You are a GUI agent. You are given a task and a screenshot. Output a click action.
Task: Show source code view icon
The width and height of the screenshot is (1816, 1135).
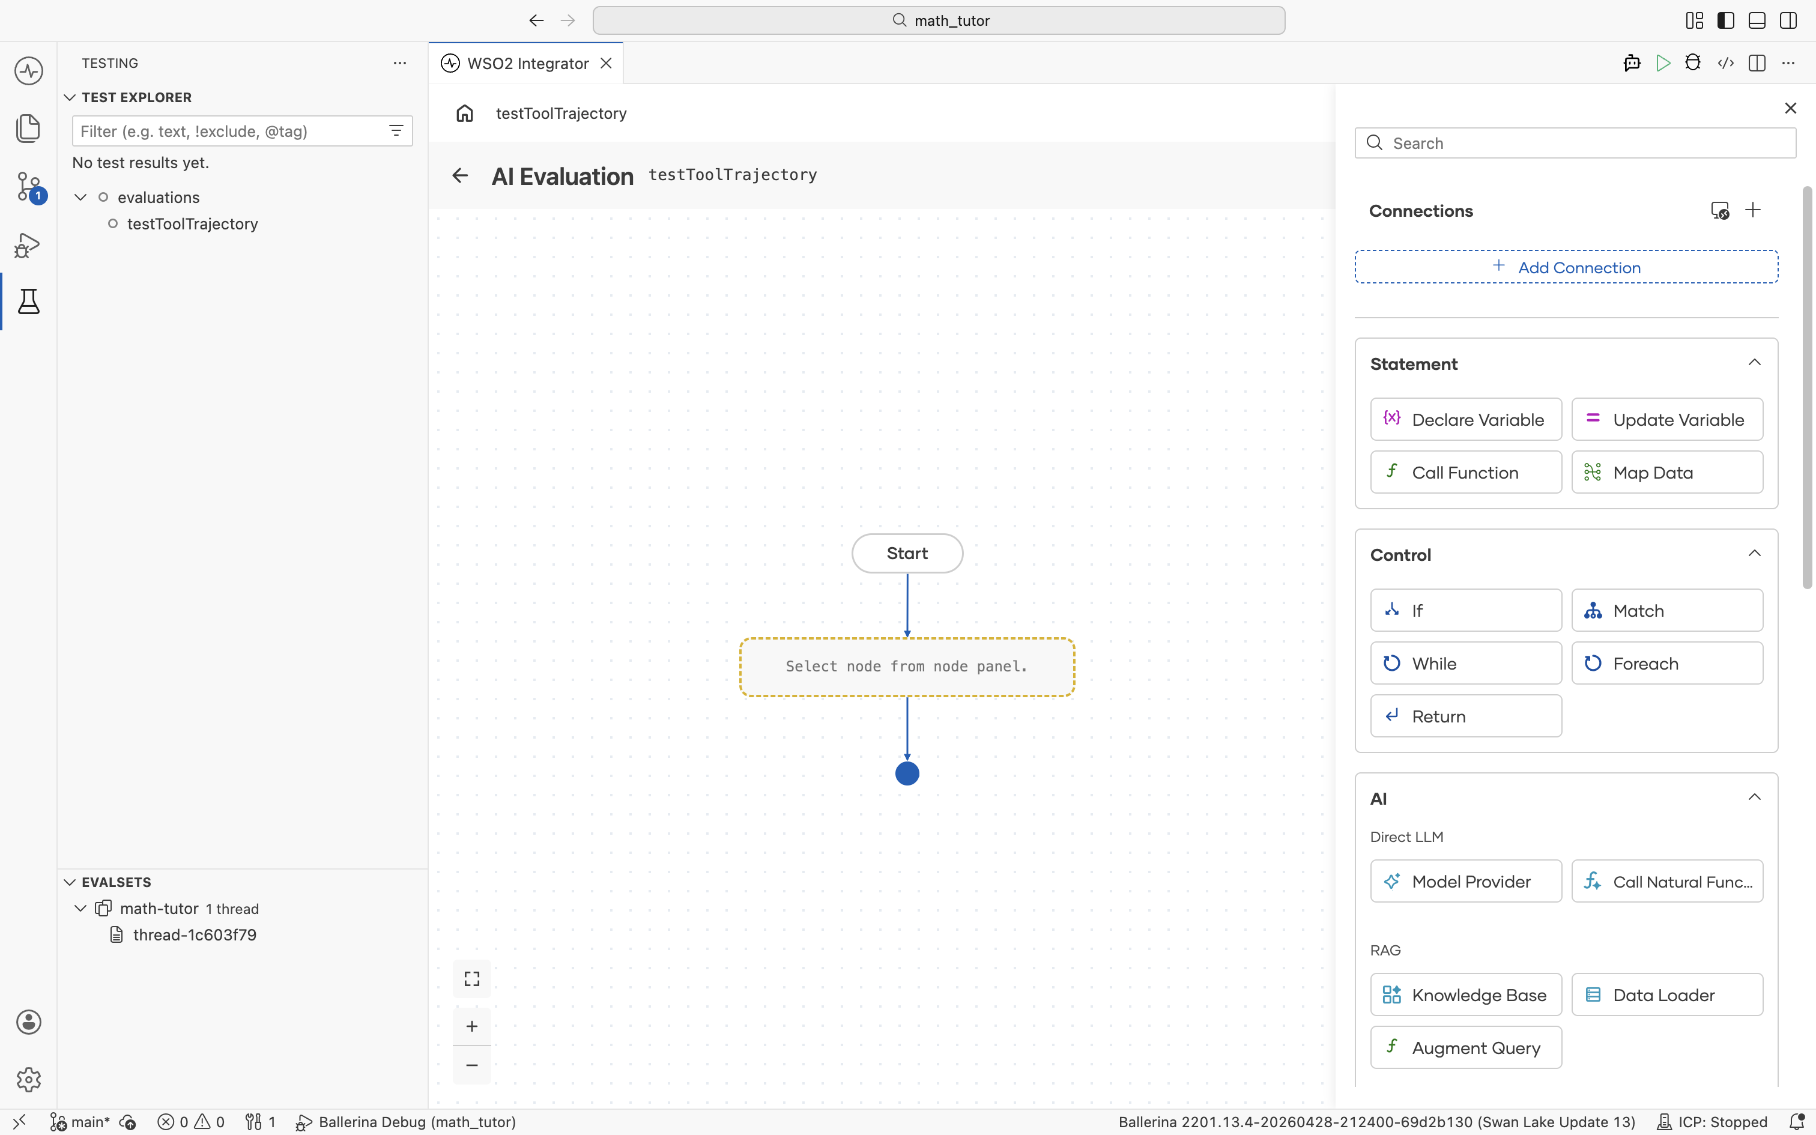[x=1725, y=63]
